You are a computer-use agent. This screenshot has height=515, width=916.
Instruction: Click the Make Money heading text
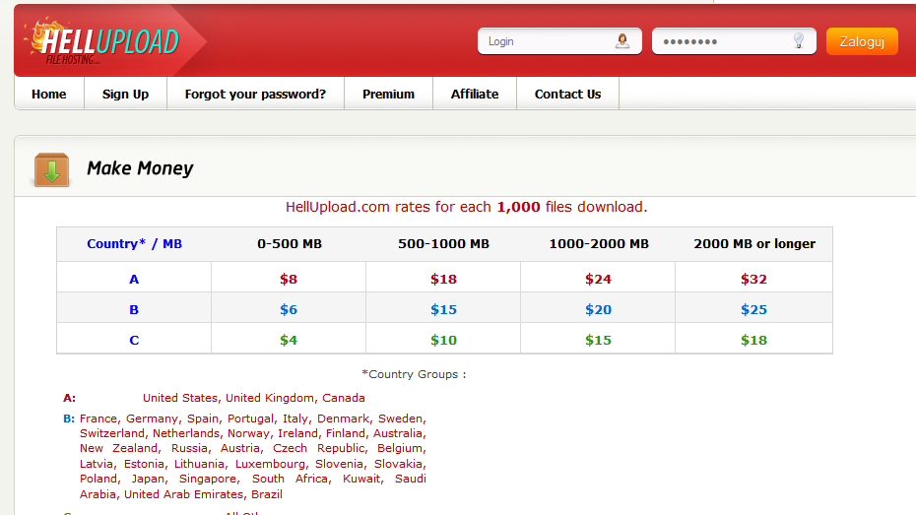pos(140,168)
